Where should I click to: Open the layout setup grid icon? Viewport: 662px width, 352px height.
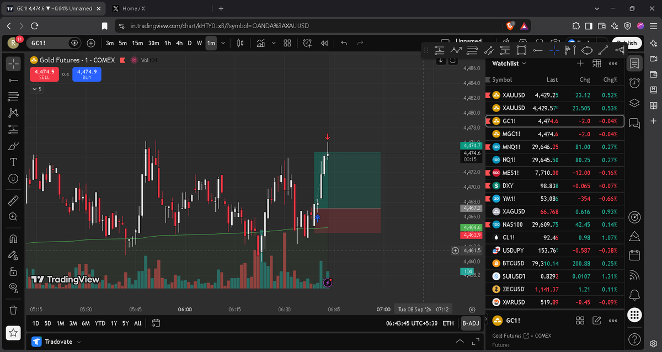(x=287, y=43)
